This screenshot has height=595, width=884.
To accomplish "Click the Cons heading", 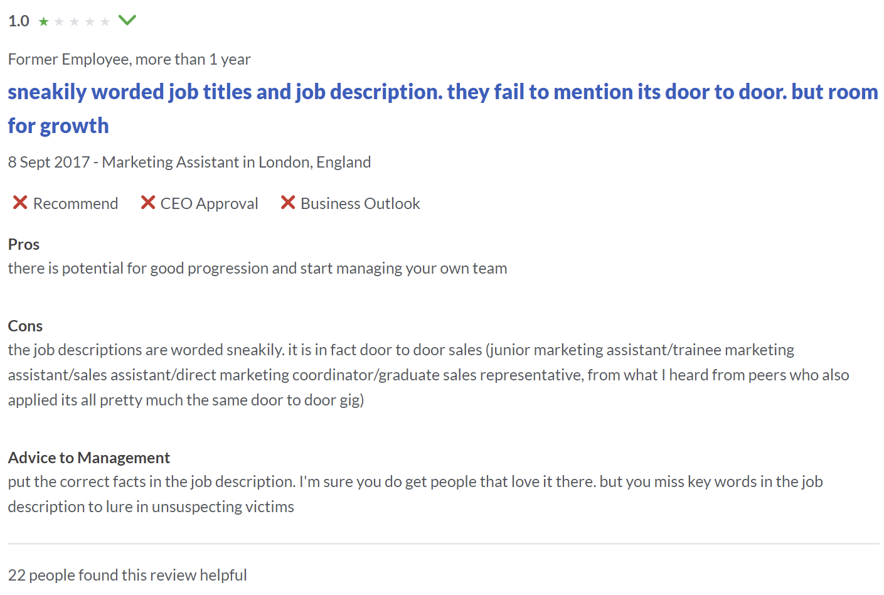I will tap(25, 326).
